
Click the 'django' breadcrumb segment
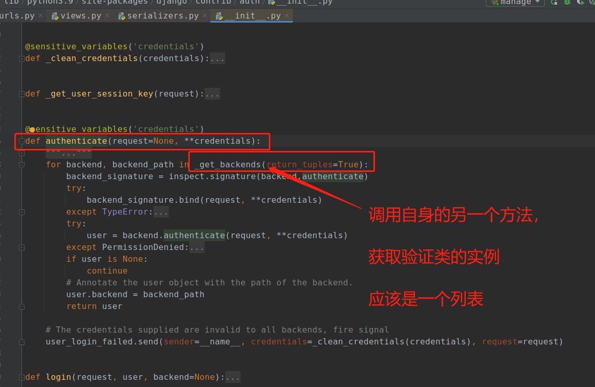pyautogui.click(x=171, y=2)
